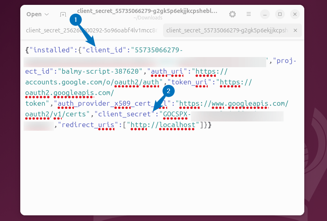Click the "auth_uri" key
Viewport: 327px width, 221px height.
(167, 71)
